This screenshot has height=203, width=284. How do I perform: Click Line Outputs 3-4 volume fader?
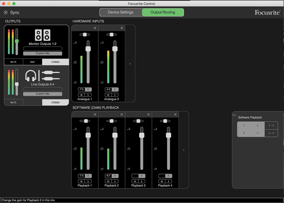coord(17,84)
